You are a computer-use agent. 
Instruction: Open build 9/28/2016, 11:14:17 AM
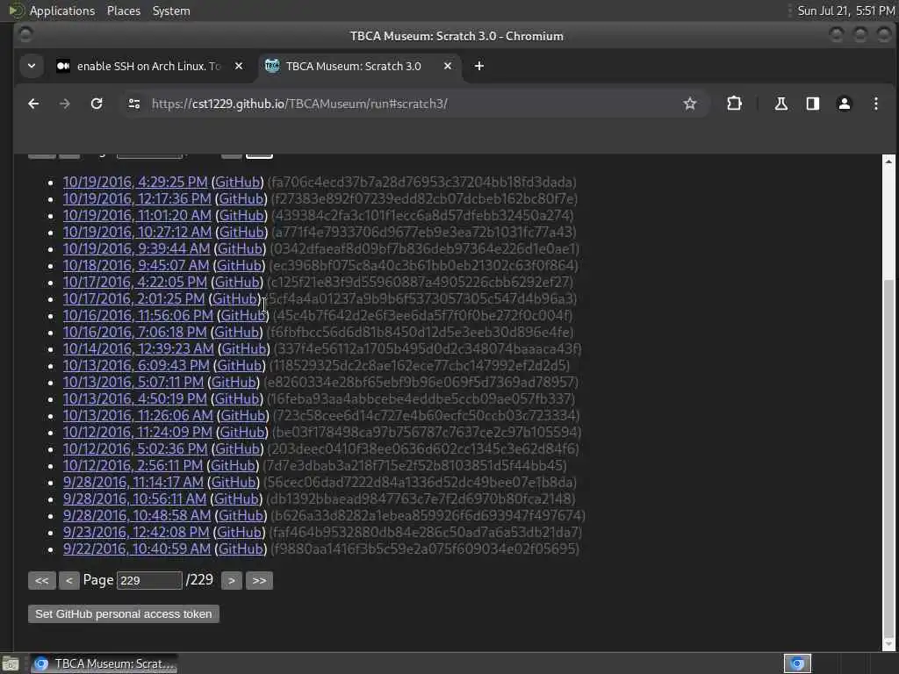tap(133, 482)
